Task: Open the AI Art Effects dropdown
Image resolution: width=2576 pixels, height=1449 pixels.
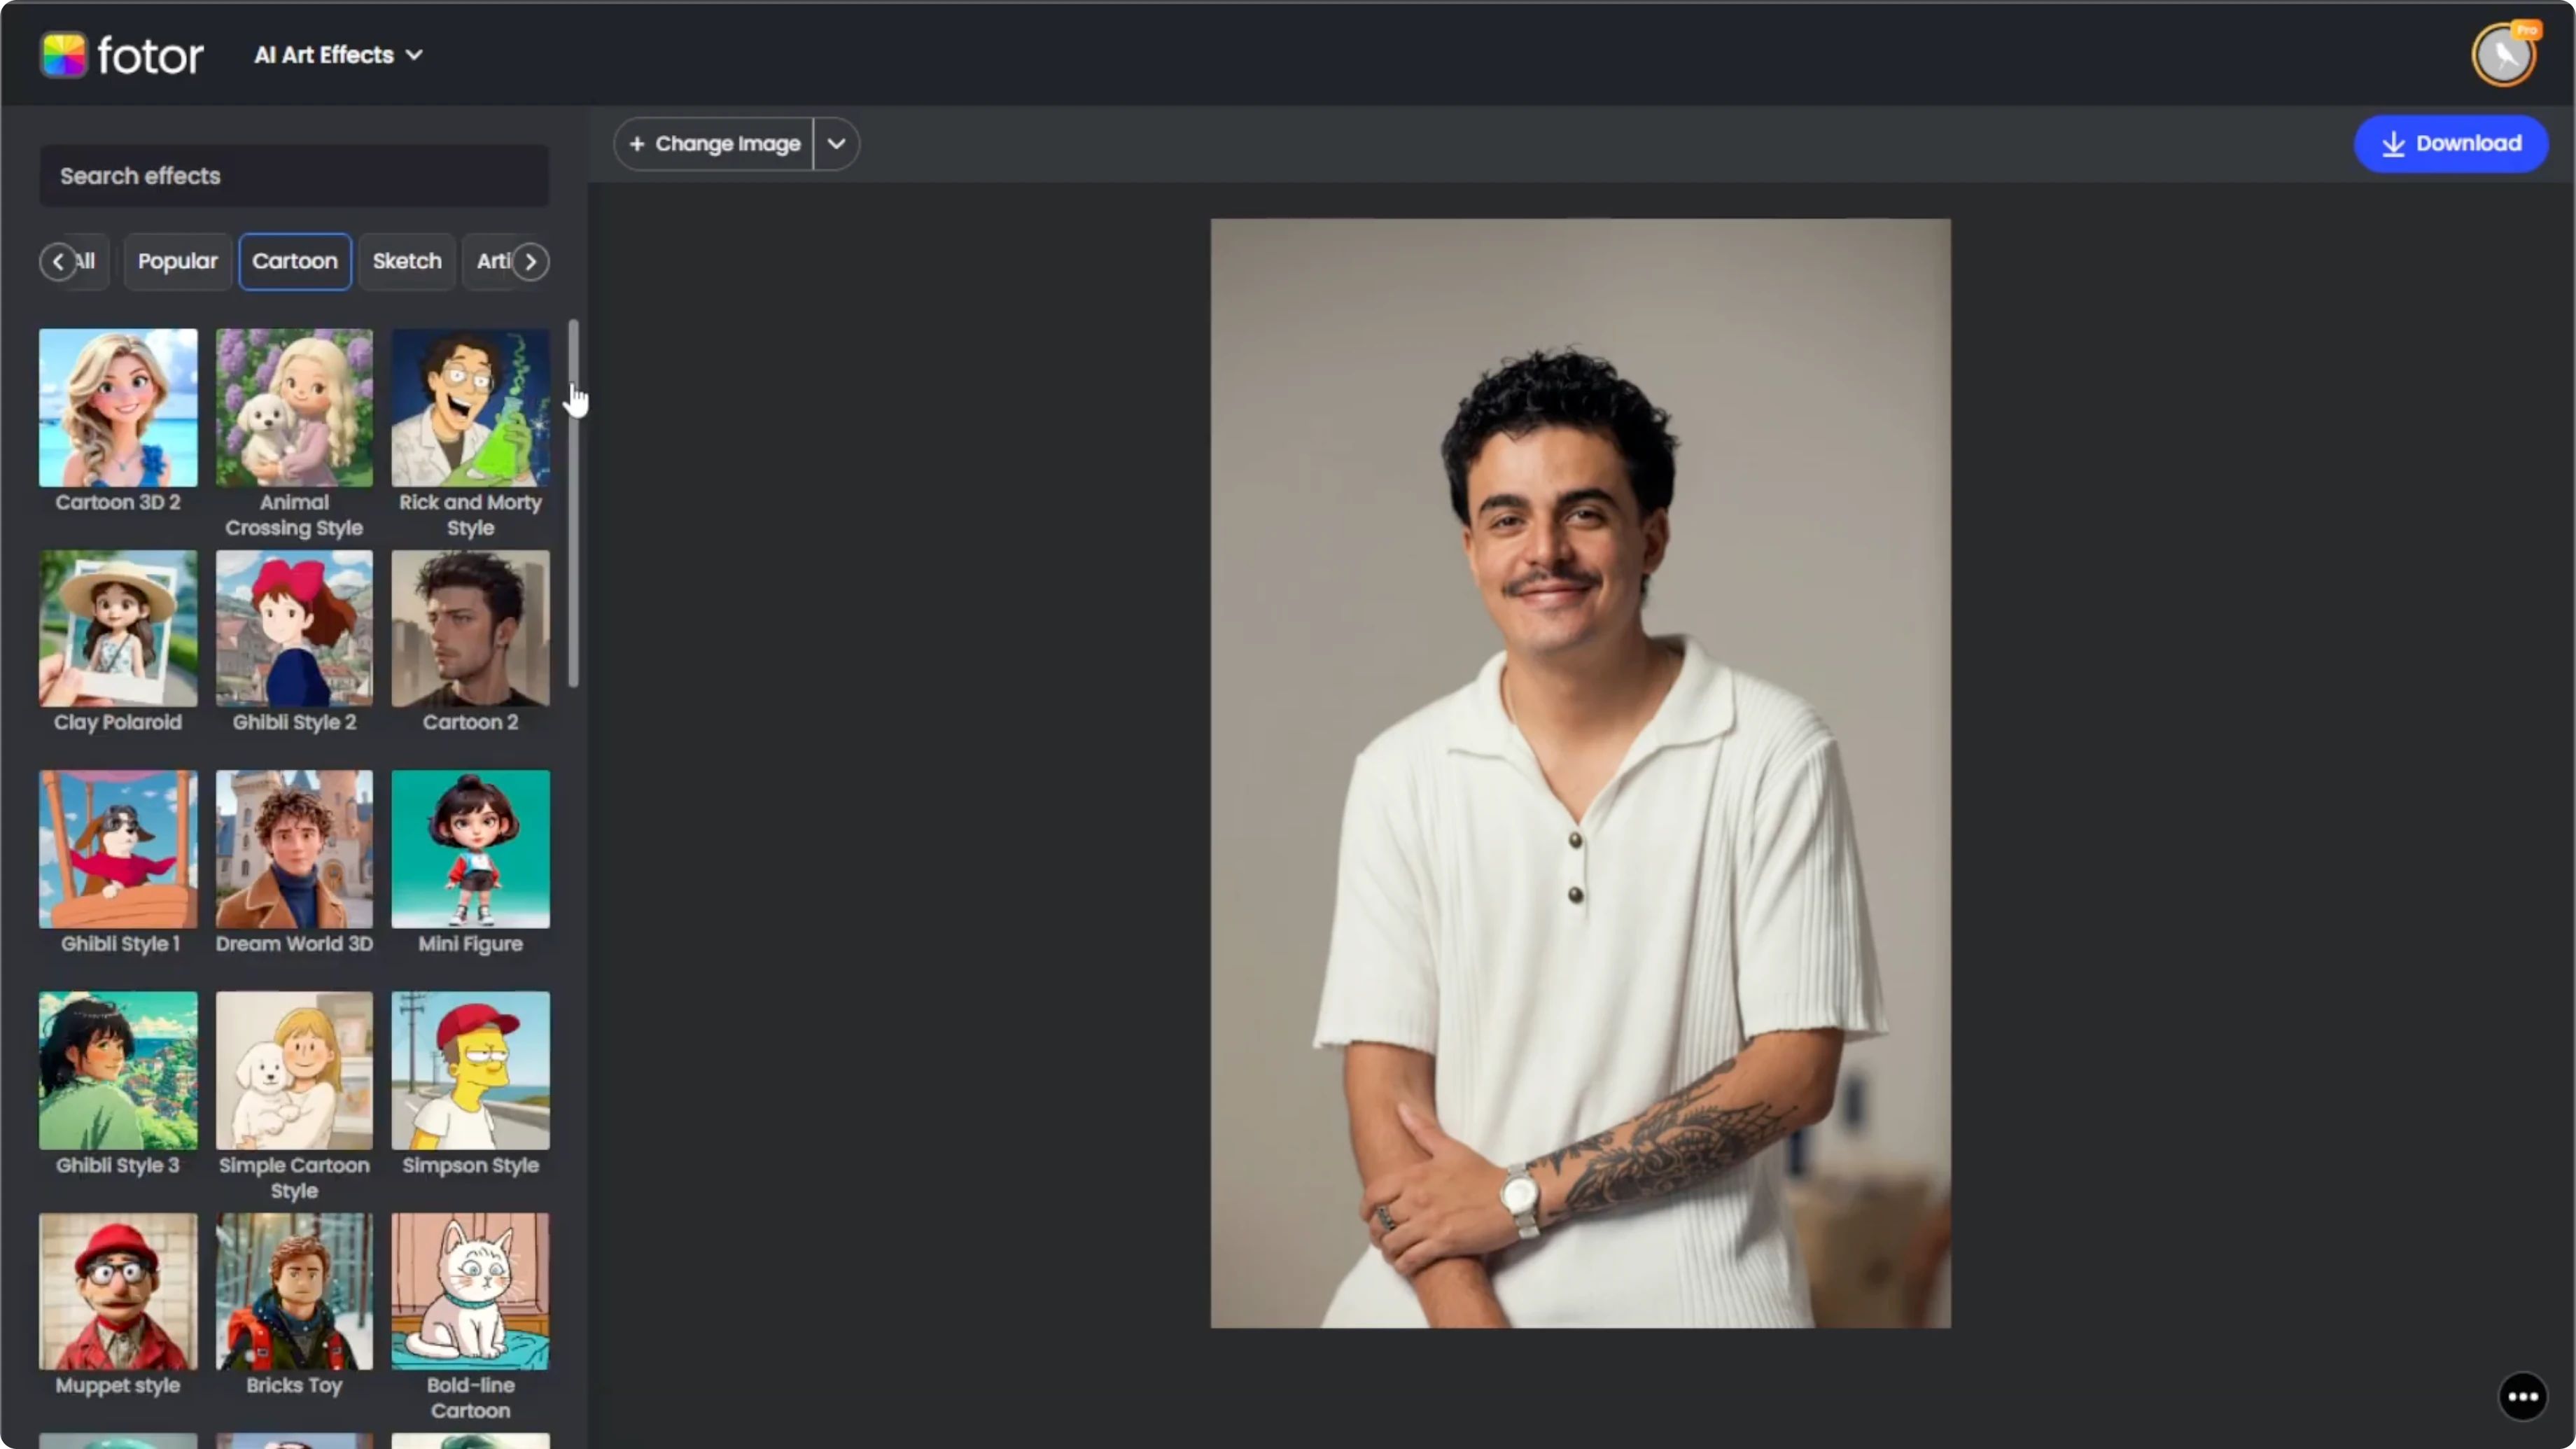Action: pyautogui.click(x=338, y=55)
